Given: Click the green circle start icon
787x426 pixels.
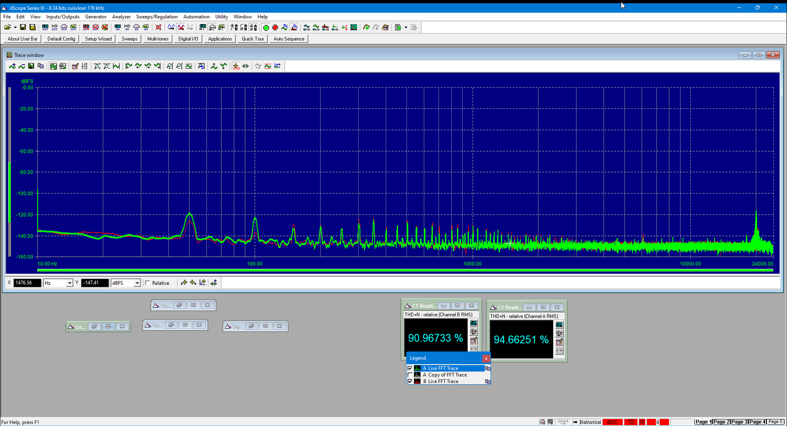Looking at the screenshot, I should [266, 27].
